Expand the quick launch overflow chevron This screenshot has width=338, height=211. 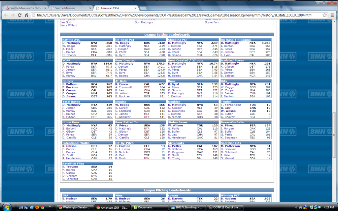coord(50,206)
